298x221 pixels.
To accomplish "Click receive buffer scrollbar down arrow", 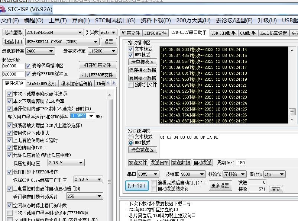I will point(292,119).
